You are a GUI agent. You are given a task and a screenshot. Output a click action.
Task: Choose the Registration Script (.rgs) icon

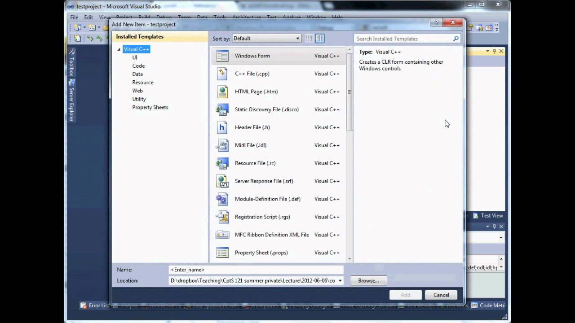tap(222, 217)
